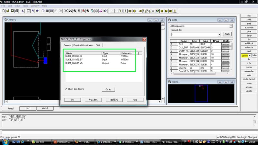
Task: Click the red Zoom Selection magnifier icon
Action: click(84, 11)
